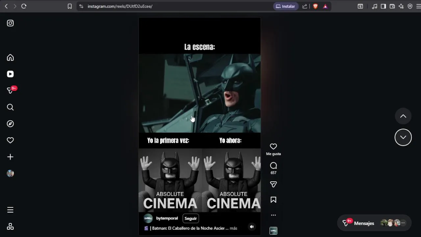Open Brave Wallet icon
421x237 pixels.
(392, 6)
